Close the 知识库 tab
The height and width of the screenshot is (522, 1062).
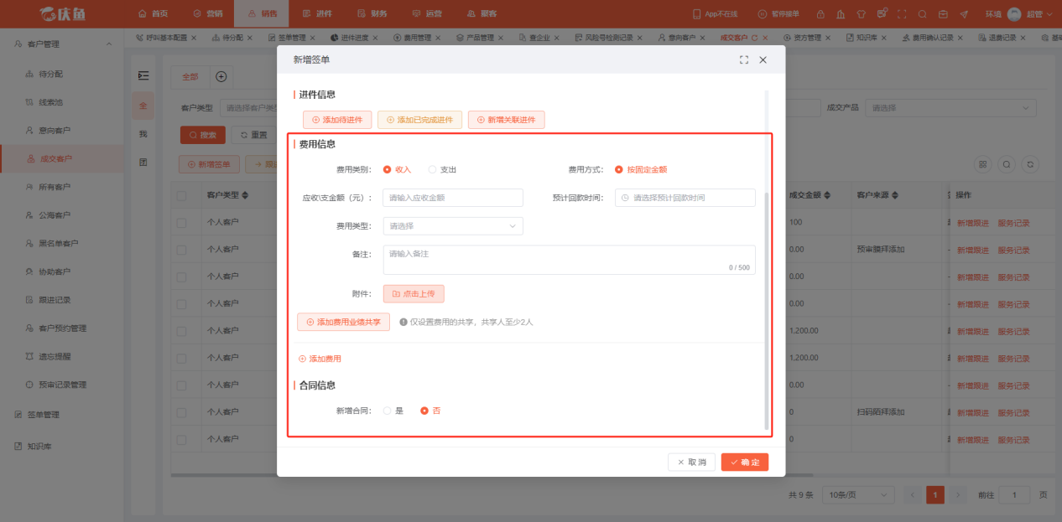coord(886,38)
